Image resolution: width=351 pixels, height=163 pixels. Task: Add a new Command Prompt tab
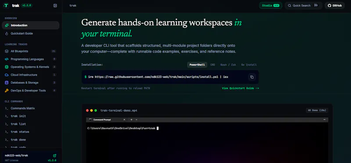tap(131, 120)
